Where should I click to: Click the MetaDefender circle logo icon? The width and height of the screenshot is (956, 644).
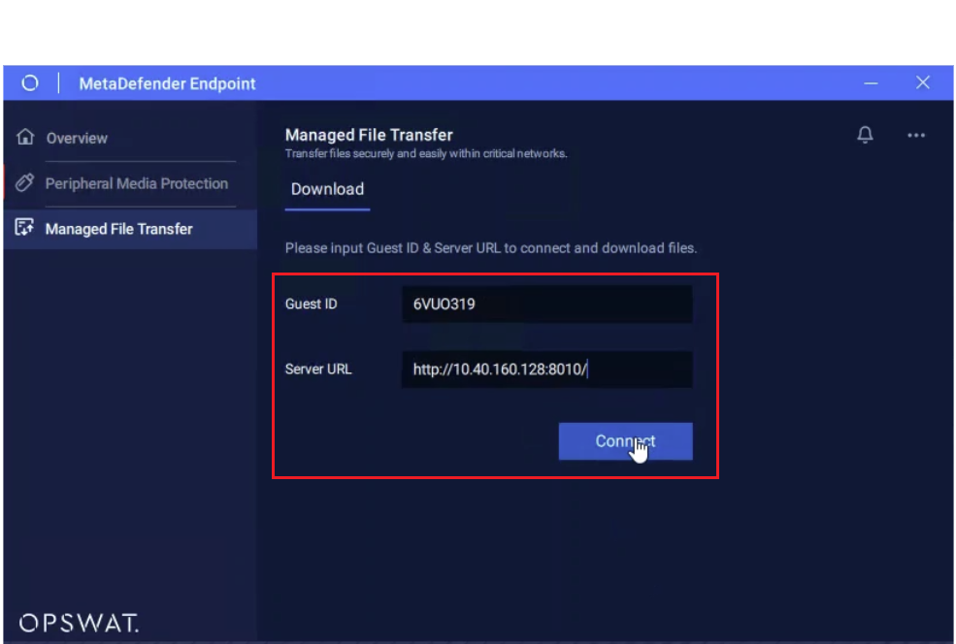click(x=30, y=82)
